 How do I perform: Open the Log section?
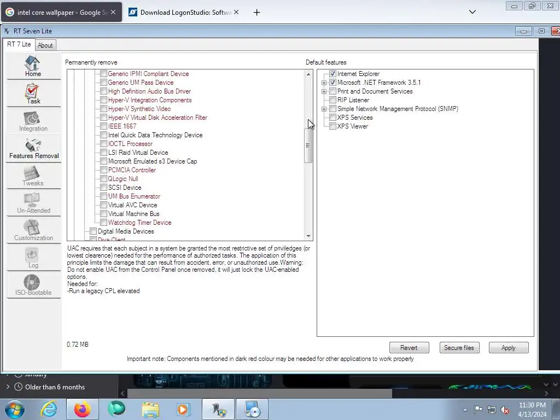click(x=33, y=258)
